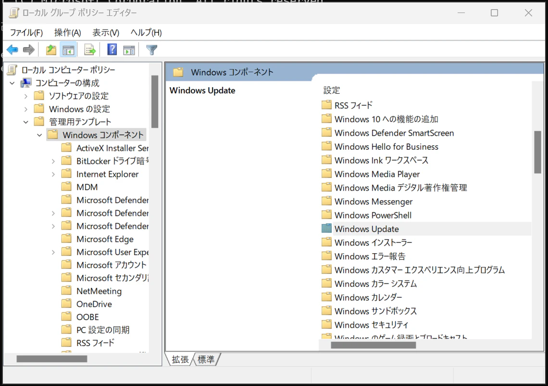Select PC 設定の同期 in tree
Image resolution: width=548 pixels, height=386 pixels.
point(103,330)
